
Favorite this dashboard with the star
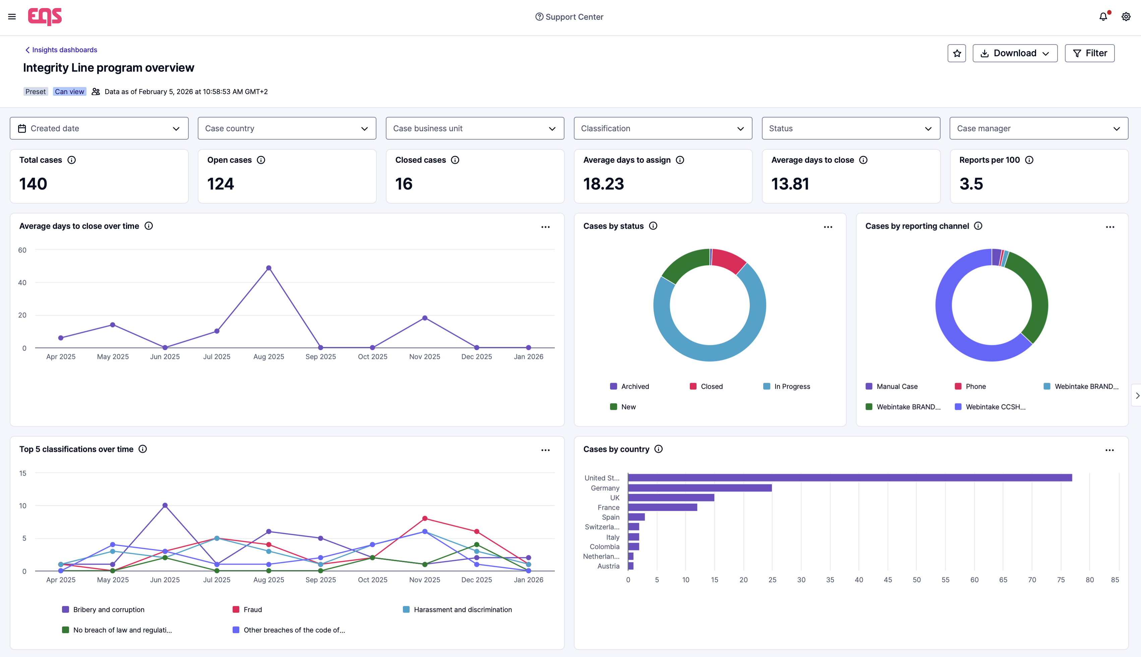(x=957, y=53)
